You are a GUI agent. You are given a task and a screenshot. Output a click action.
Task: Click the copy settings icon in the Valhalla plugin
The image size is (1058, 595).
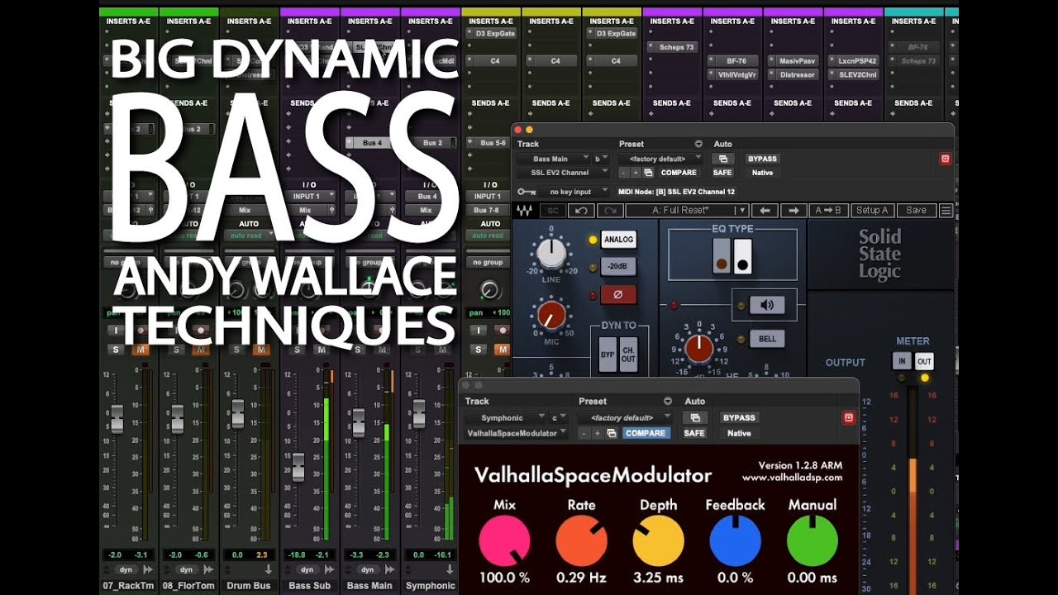coord(612,433)
